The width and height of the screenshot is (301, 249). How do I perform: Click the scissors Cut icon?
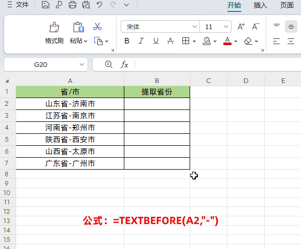[x=97, y=27]
